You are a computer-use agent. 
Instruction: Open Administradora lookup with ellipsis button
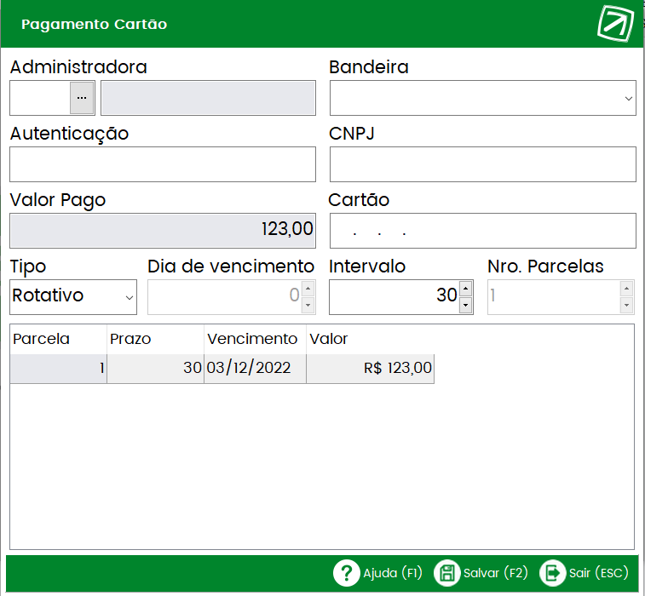pyautogui.click(x=82, y=98)
